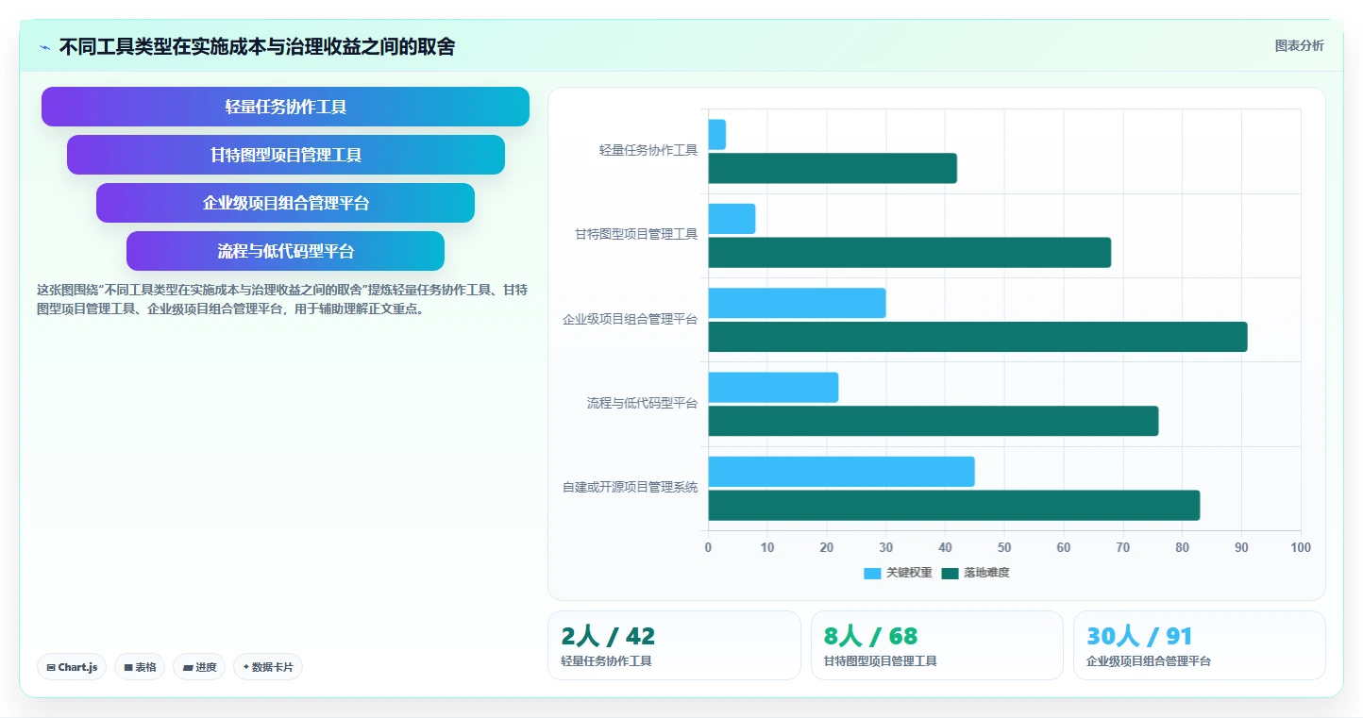Click 轻量任务协作工具 blue 关键权重 bar
The height and width of the screenshot is (718, 1363).
click(716, 134)
